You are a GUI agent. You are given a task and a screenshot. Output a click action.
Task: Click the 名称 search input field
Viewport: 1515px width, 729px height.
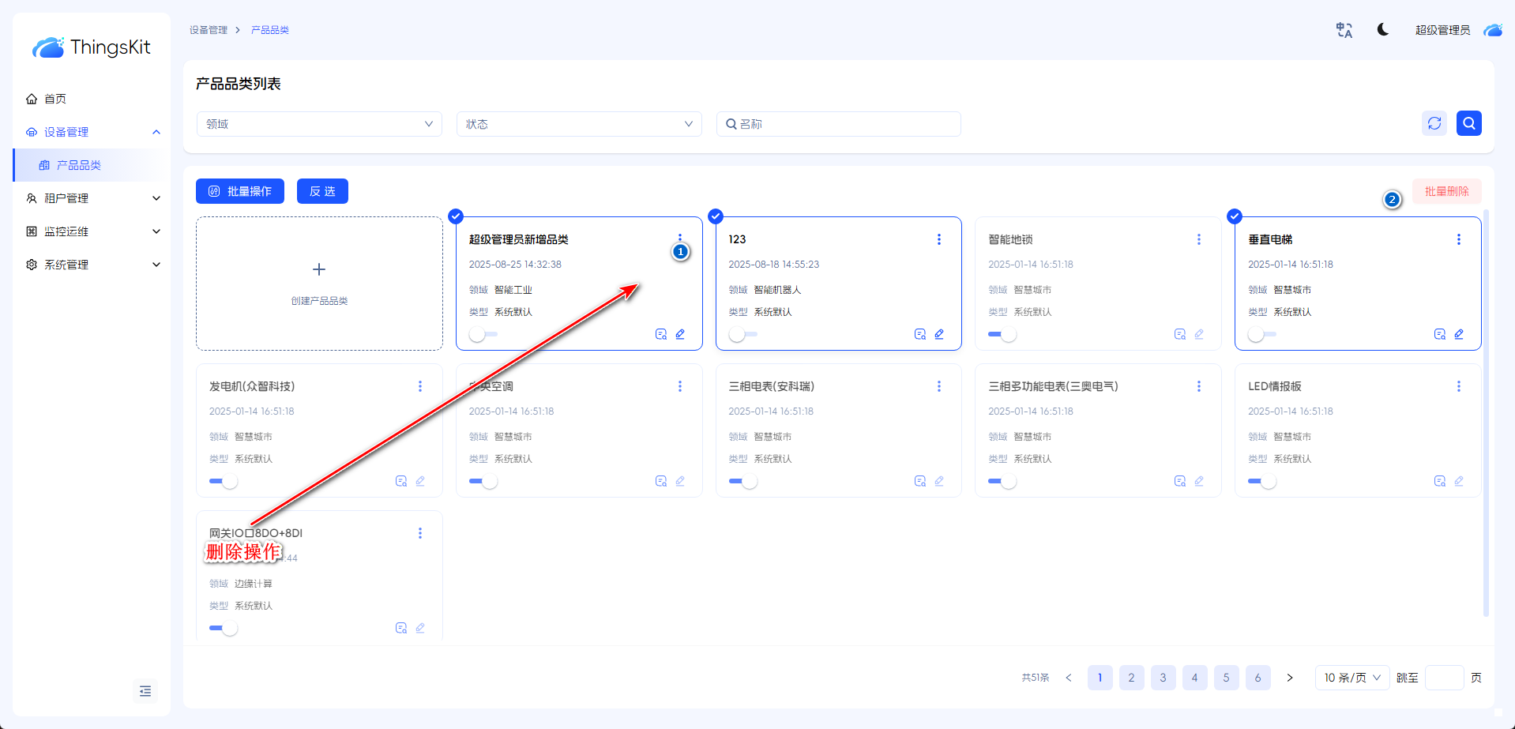pos(845,124)
